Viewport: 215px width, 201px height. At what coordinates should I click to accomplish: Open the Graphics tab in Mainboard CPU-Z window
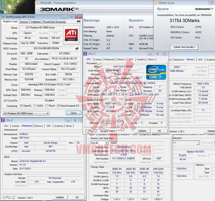point(59,126)
